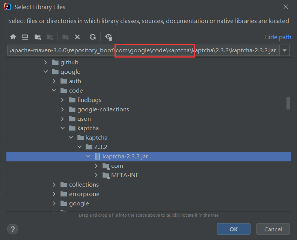
Task: Expand the auth folder
Action: click(54, 81)
